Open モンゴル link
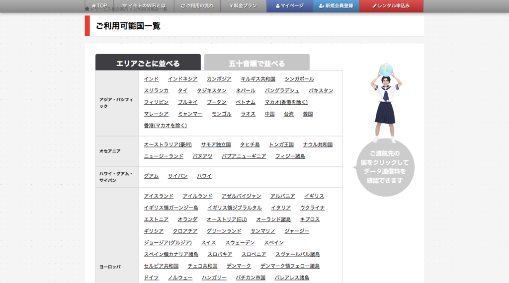The height and width of the screenshot is (283, 509). coord(221,114)
